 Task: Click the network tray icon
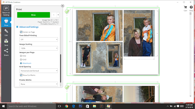point(175,106)
